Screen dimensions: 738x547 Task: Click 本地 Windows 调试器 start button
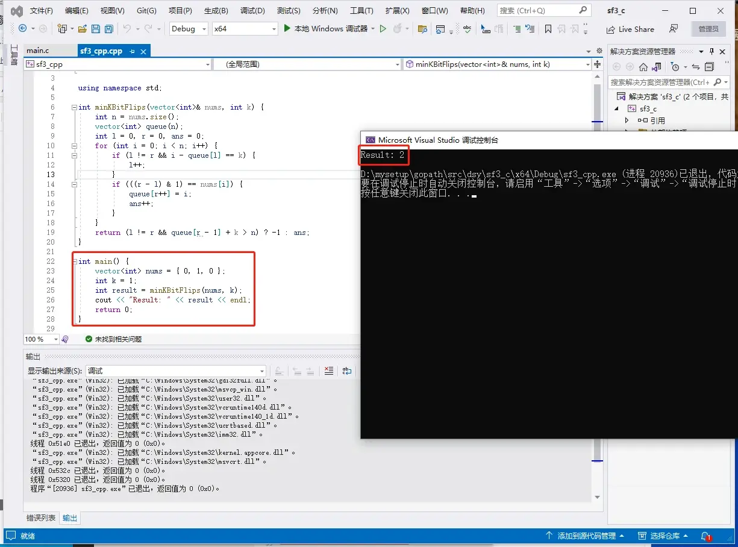[325, 28]
